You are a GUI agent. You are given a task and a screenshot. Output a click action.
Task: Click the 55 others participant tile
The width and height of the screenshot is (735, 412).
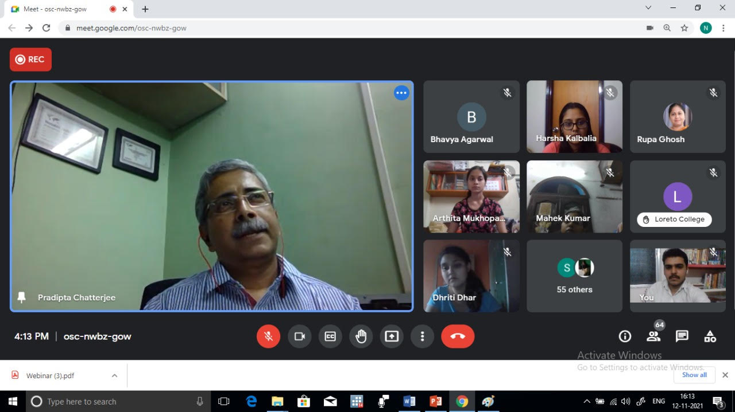click(574, 276)
